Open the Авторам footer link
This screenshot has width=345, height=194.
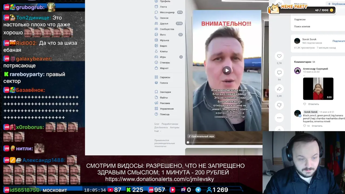[x=175, y=127]
